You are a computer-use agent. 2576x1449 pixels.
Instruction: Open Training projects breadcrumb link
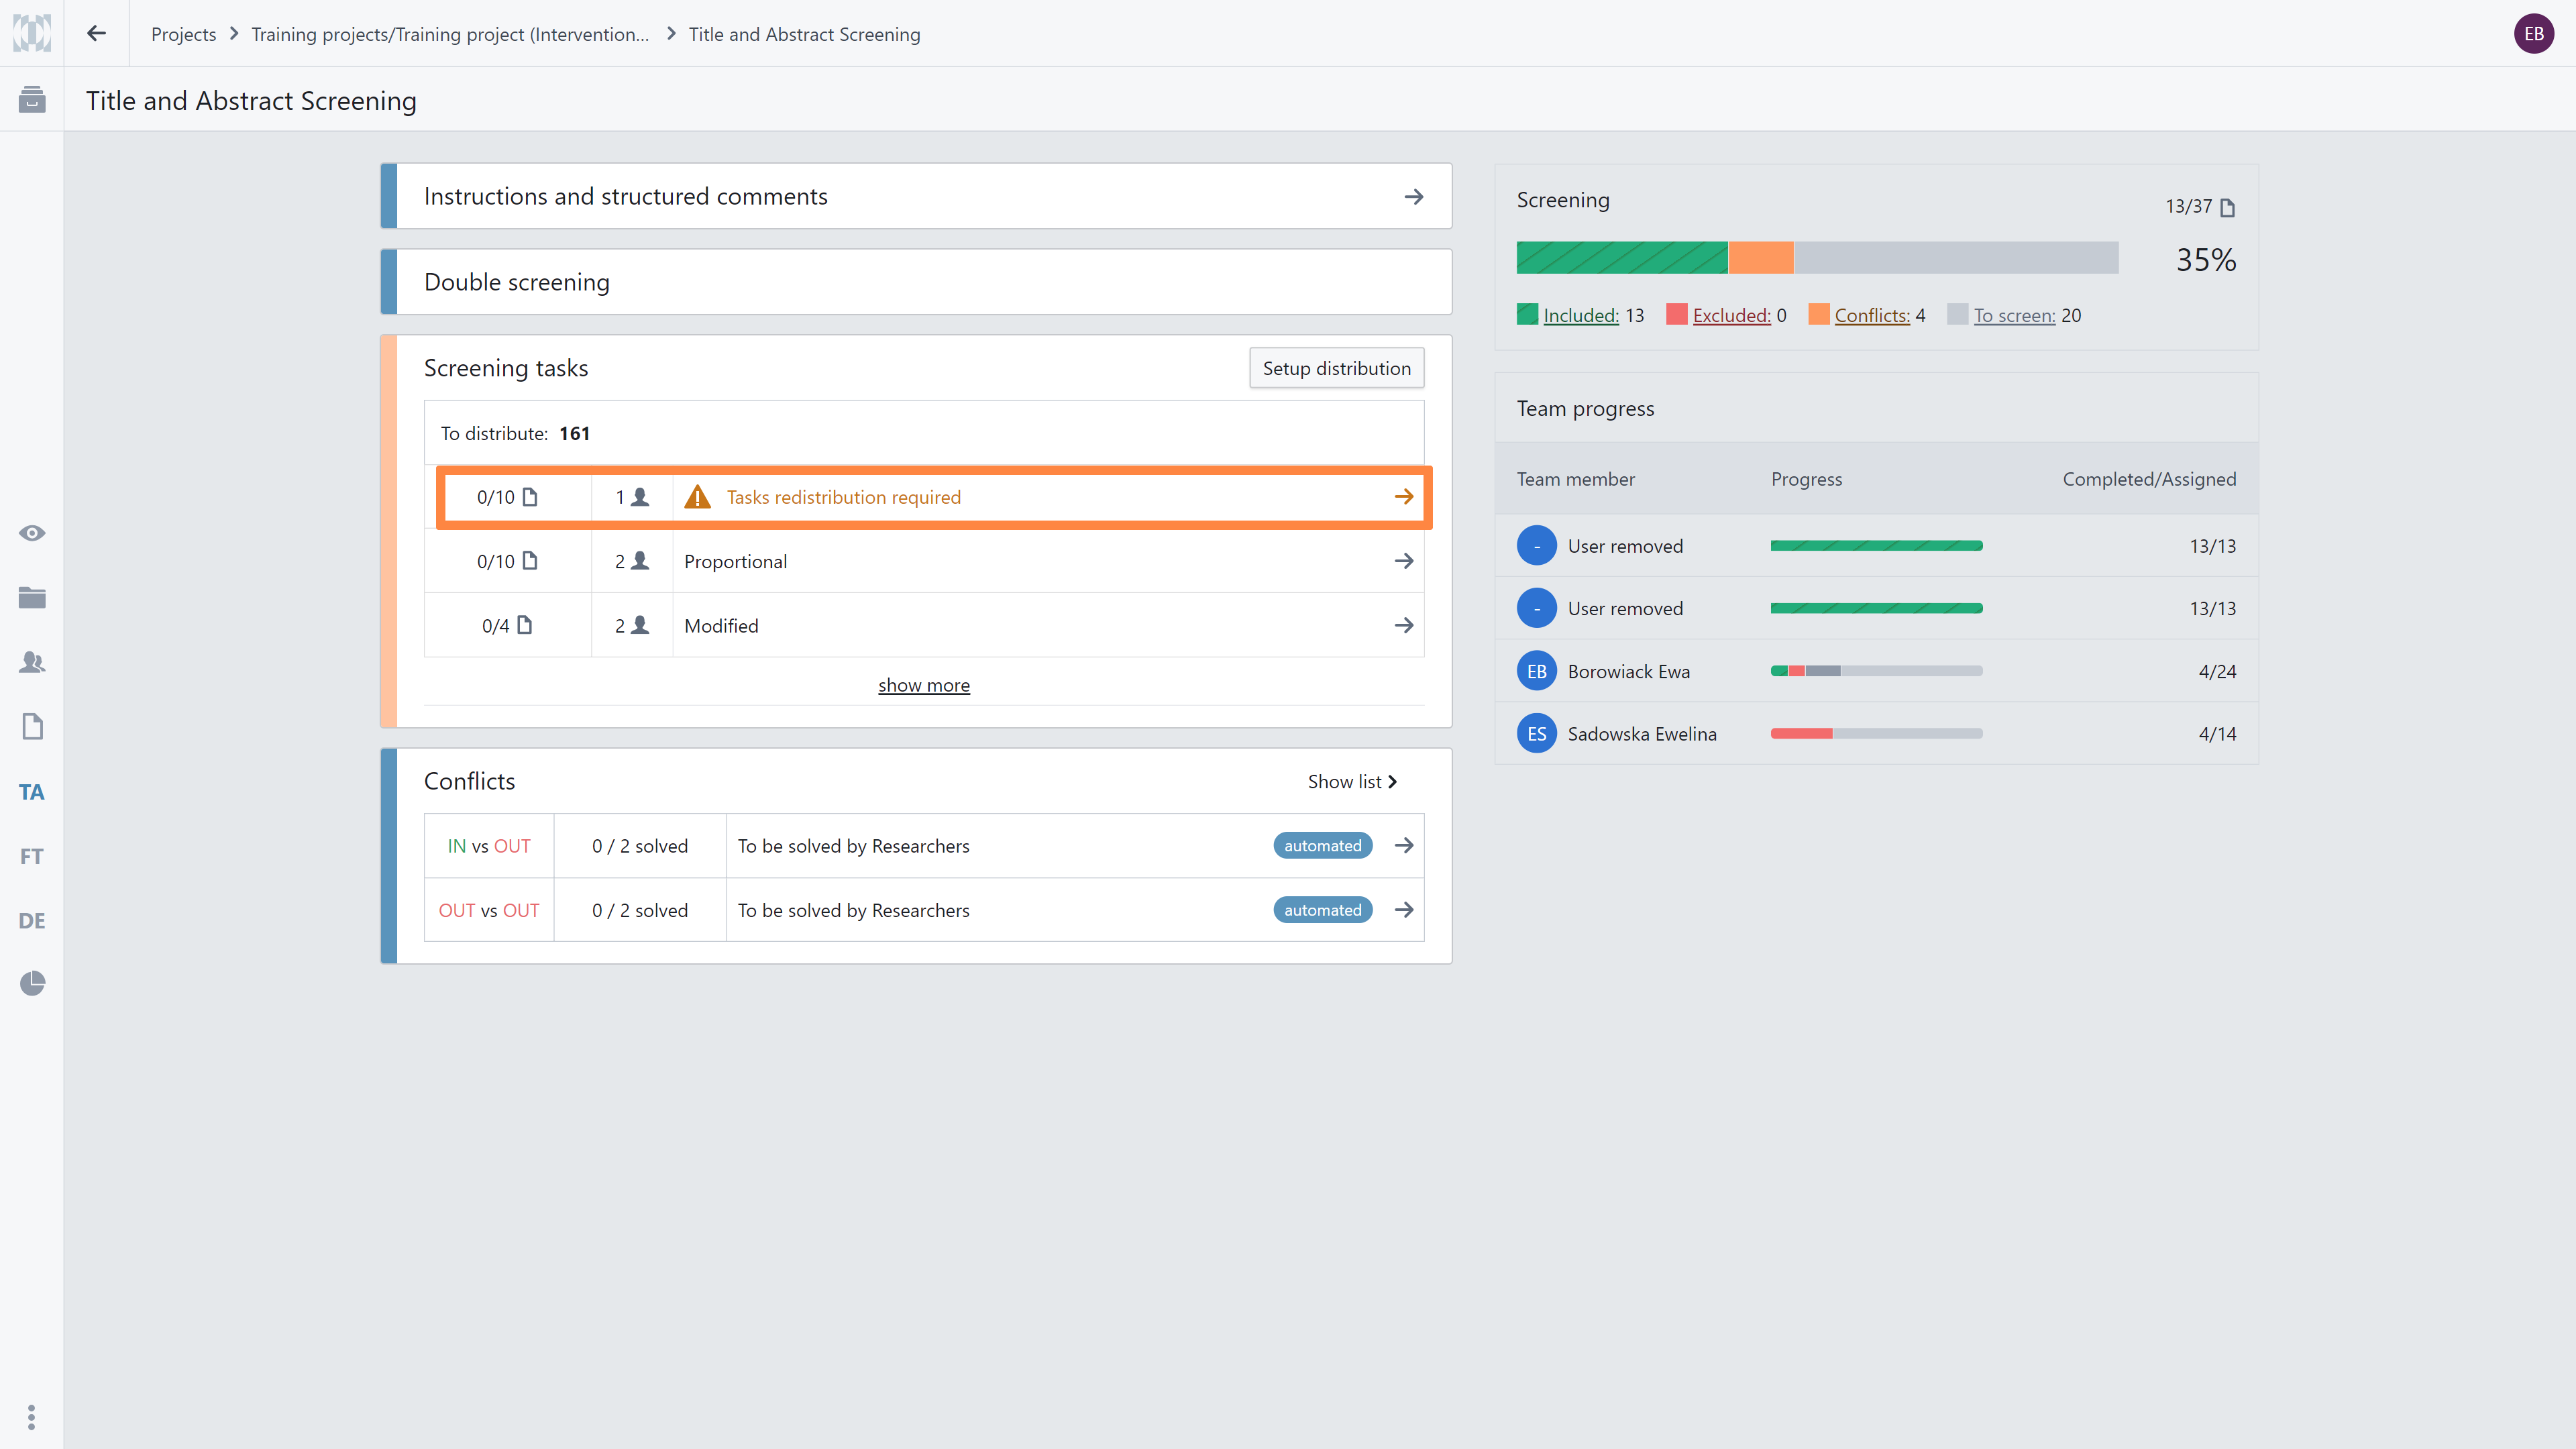click(450, 34)
